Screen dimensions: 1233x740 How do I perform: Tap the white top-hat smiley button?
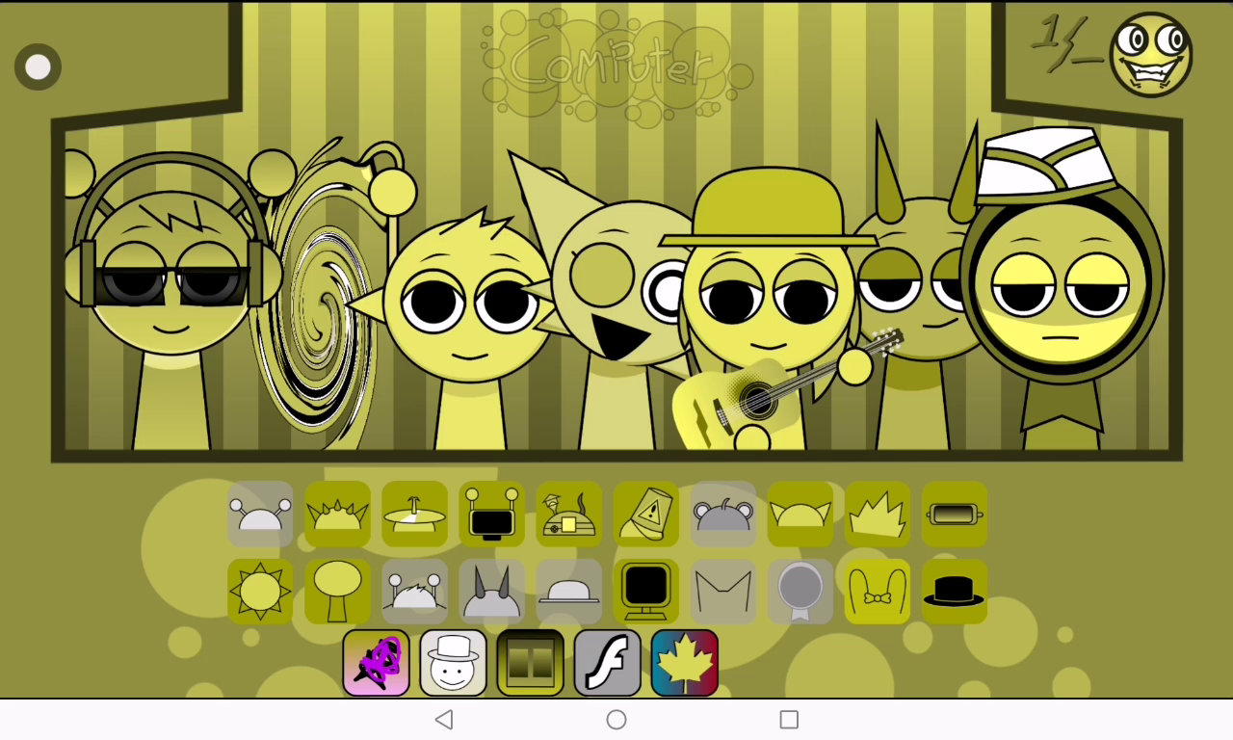453,663
